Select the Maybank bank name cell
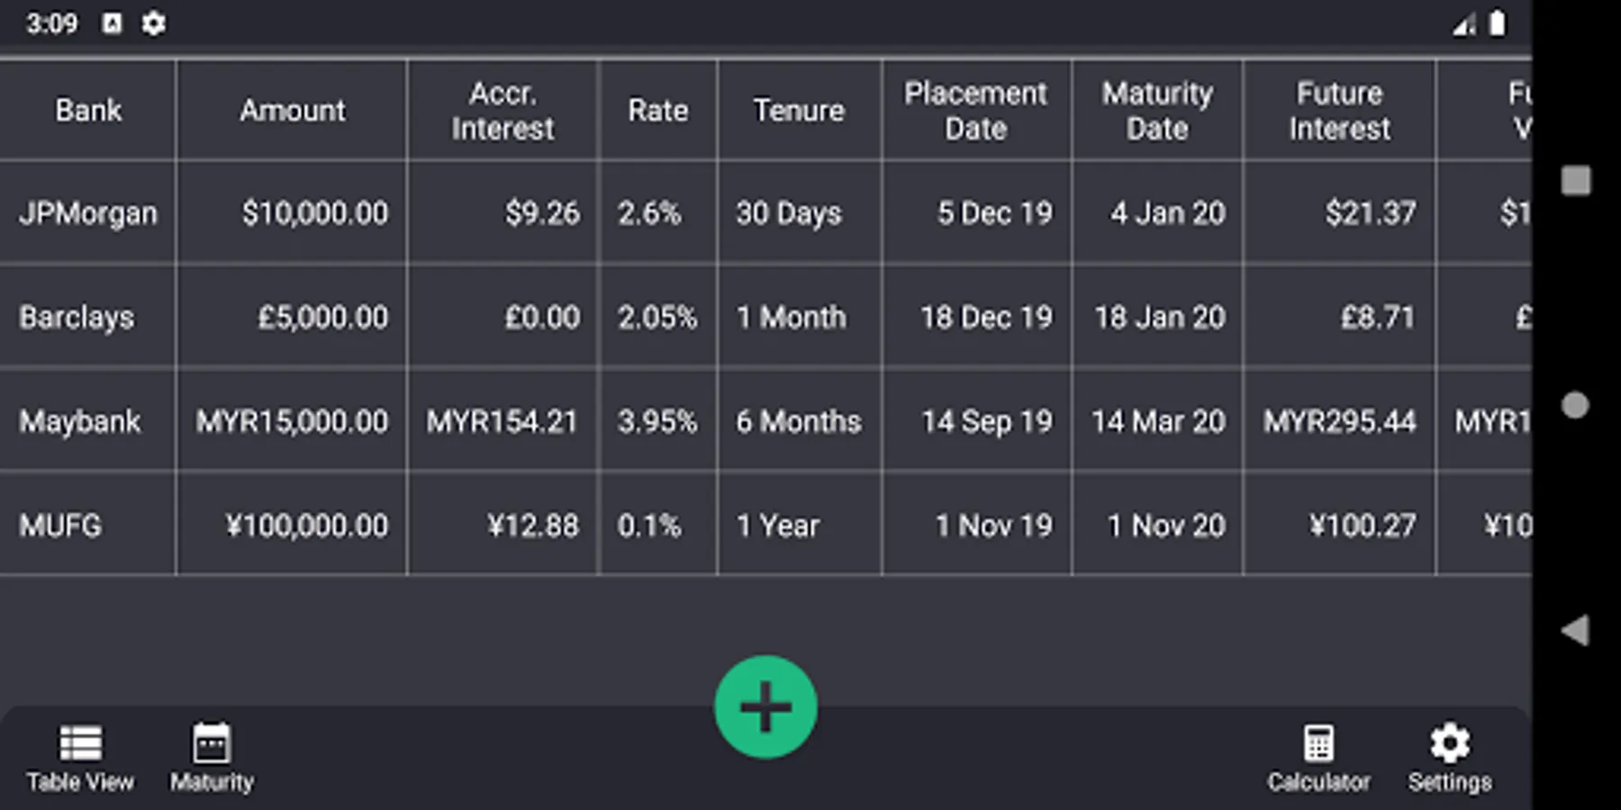1621x810 pixels. click(x=80, y=421)
